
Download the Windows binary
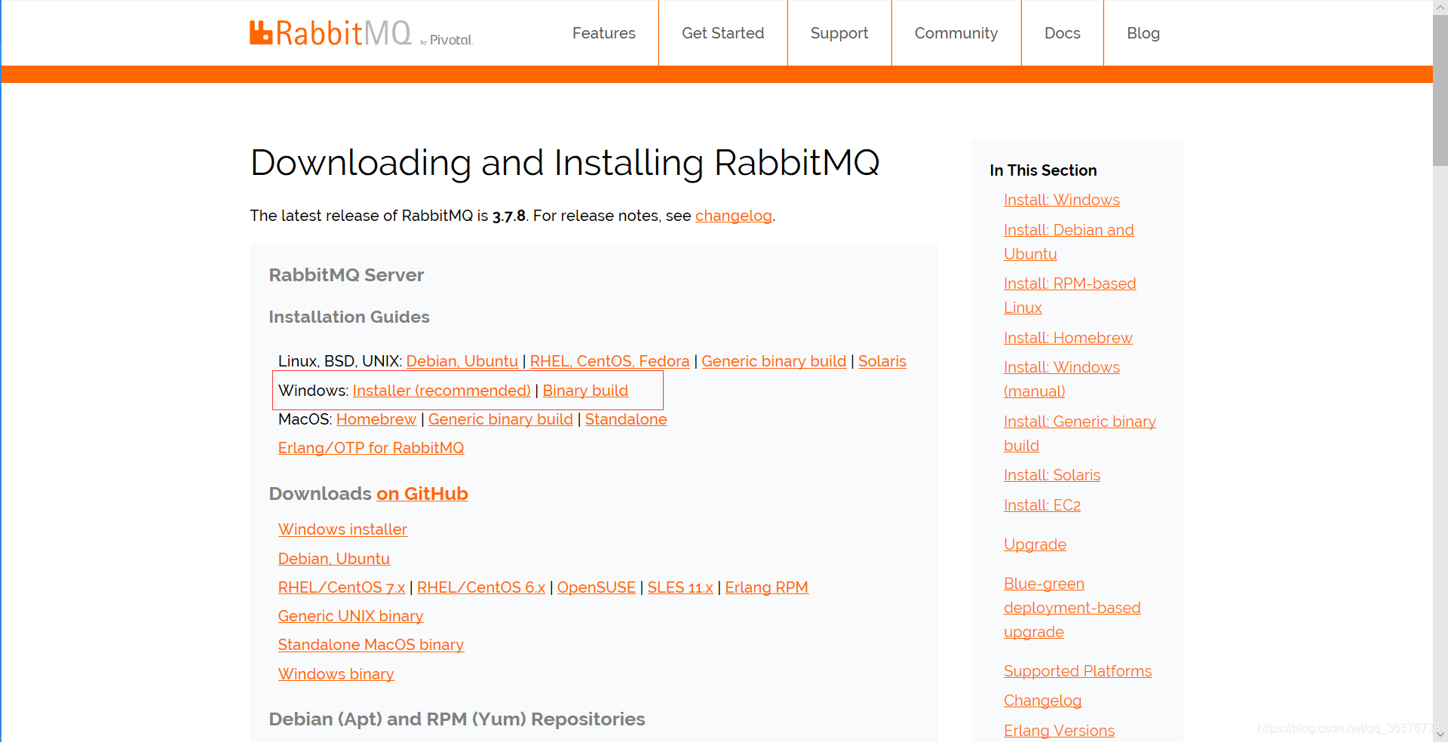click(336, 674)
